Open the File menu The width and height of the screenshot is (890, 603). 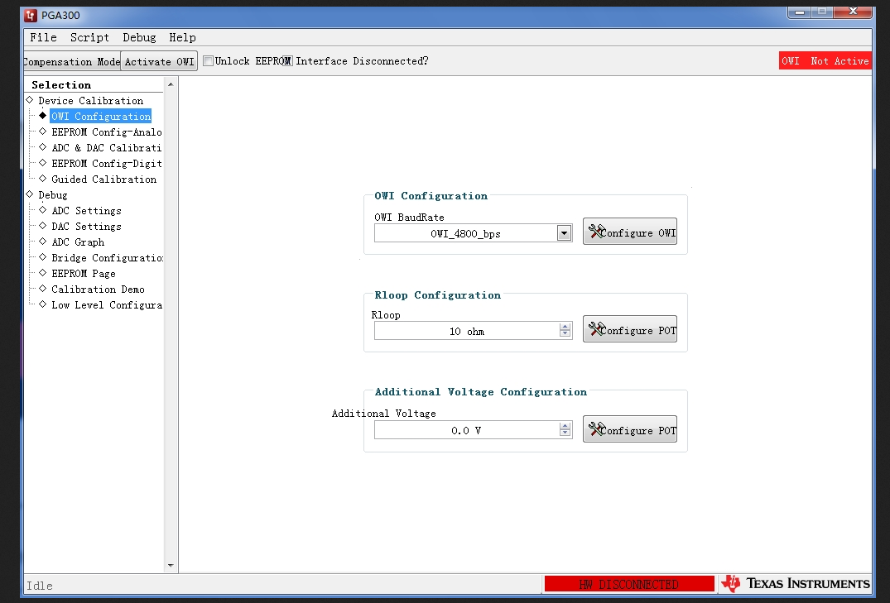[43, 37]
